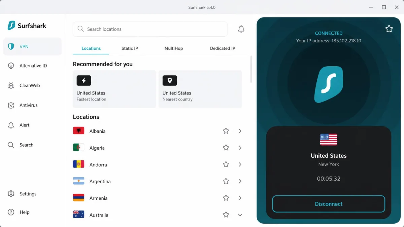Expand Andorra server list chevron
Viewport: 404px width, 227px height.
(240, 164)
